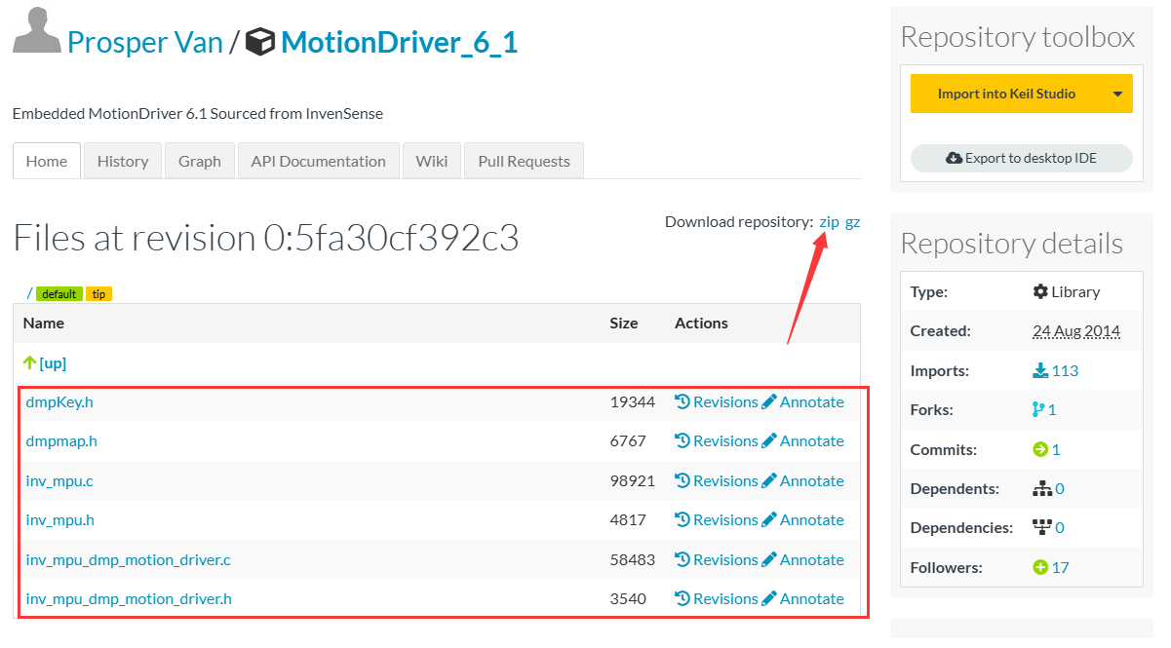Click the yellow tip tag
This screenshot has width=1171, height=648.
[98, 294]
